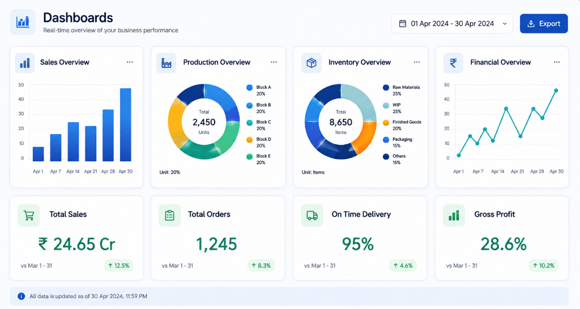Screen dimensions: 580x309
Task: Select the Packaging legend swatch
Action: [x=386, y=139]
